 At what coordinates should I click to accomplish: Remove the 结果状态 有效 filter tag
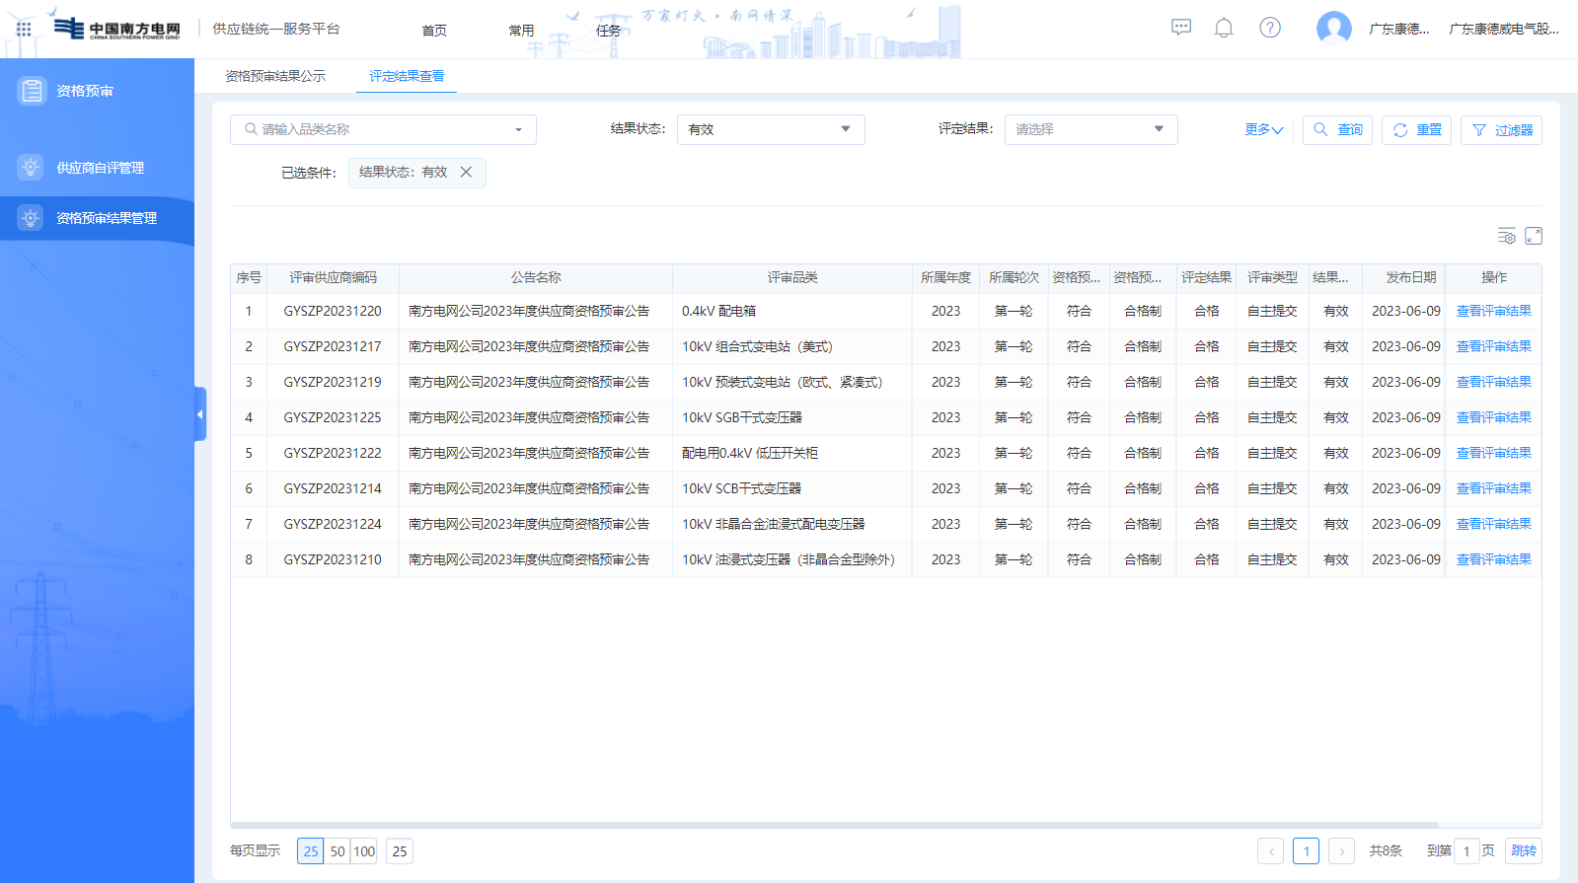point(466,172)
